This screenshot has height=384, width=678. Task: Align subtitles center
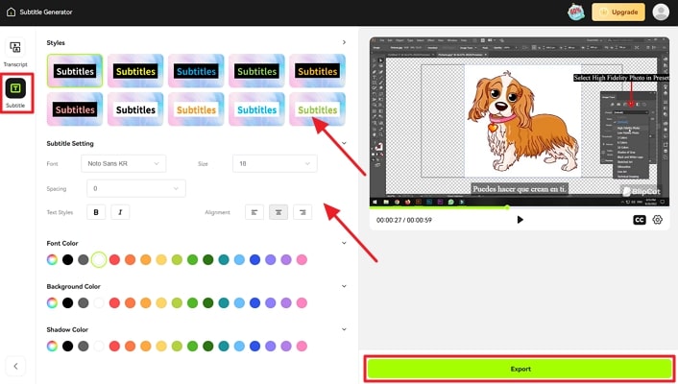tap(278, 212)
